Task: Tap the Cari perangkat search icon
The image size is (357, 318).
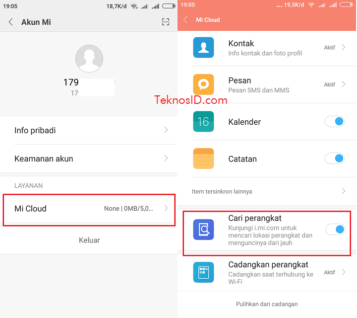Action: click(x=203, y=230)
